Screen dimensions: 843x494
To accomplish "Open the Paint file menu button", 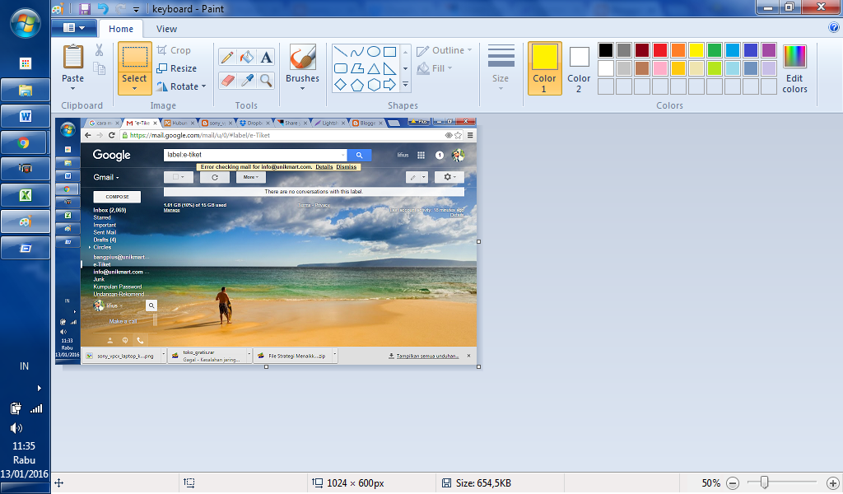I will (x=74, y=28).
